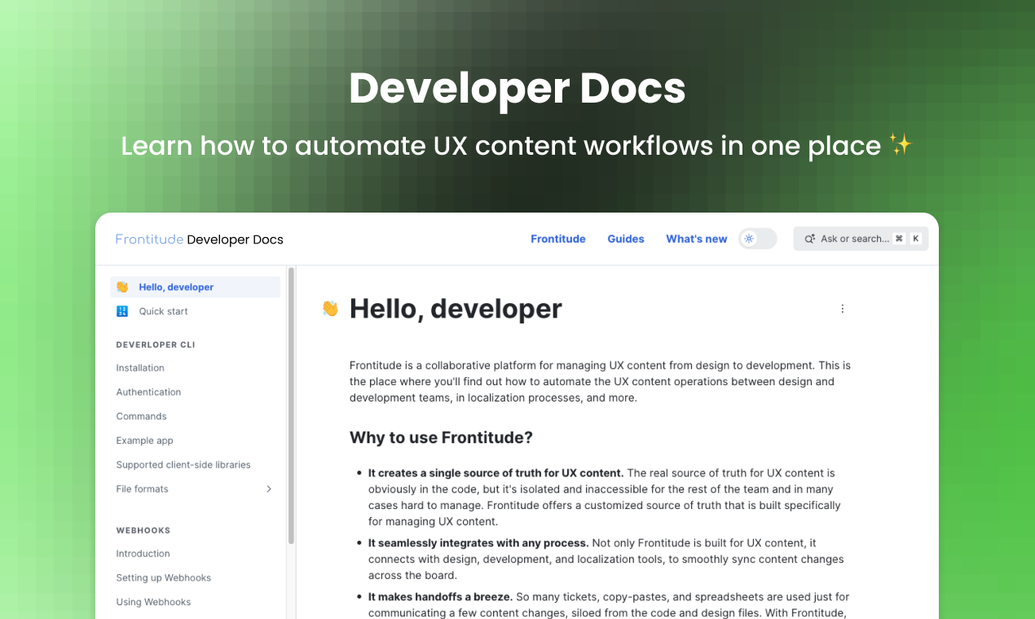
Task: Open the Authentication page
Action: pyautogui.click(x=148, y=392)
